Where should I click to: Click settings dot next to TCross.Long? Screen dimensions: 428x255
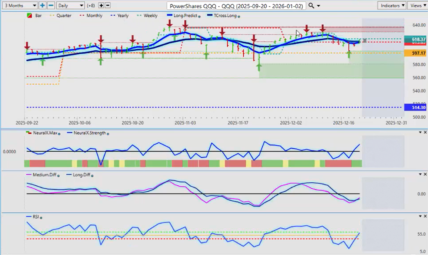[x=239, y=16]
